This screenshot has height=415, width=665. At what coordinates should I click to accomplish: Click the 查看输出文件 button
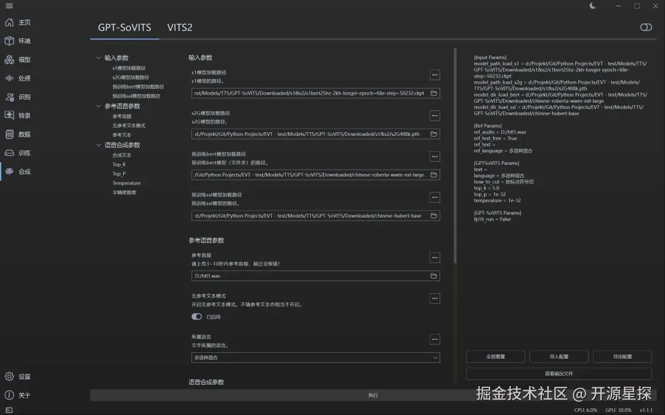[x=559, y=374]
